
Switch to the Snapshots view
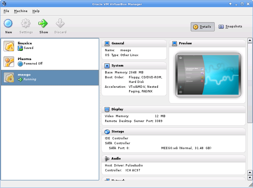230,26
